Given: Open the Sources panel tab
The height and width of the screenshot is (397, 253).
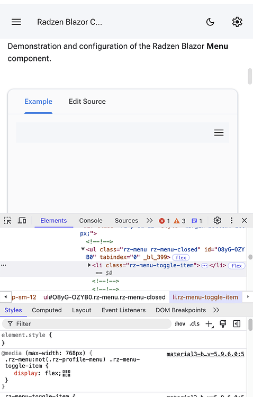Looking at the screenshot, I should coord(126,221).
